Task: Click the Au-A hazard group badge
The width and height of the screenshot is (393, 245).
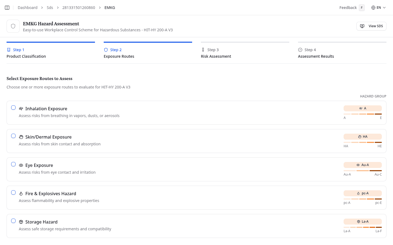Action: (x=362, y=165)
